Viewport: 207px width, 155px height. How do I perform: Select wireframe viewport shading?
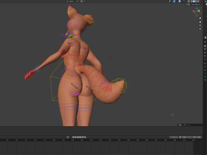click(191, 1)
